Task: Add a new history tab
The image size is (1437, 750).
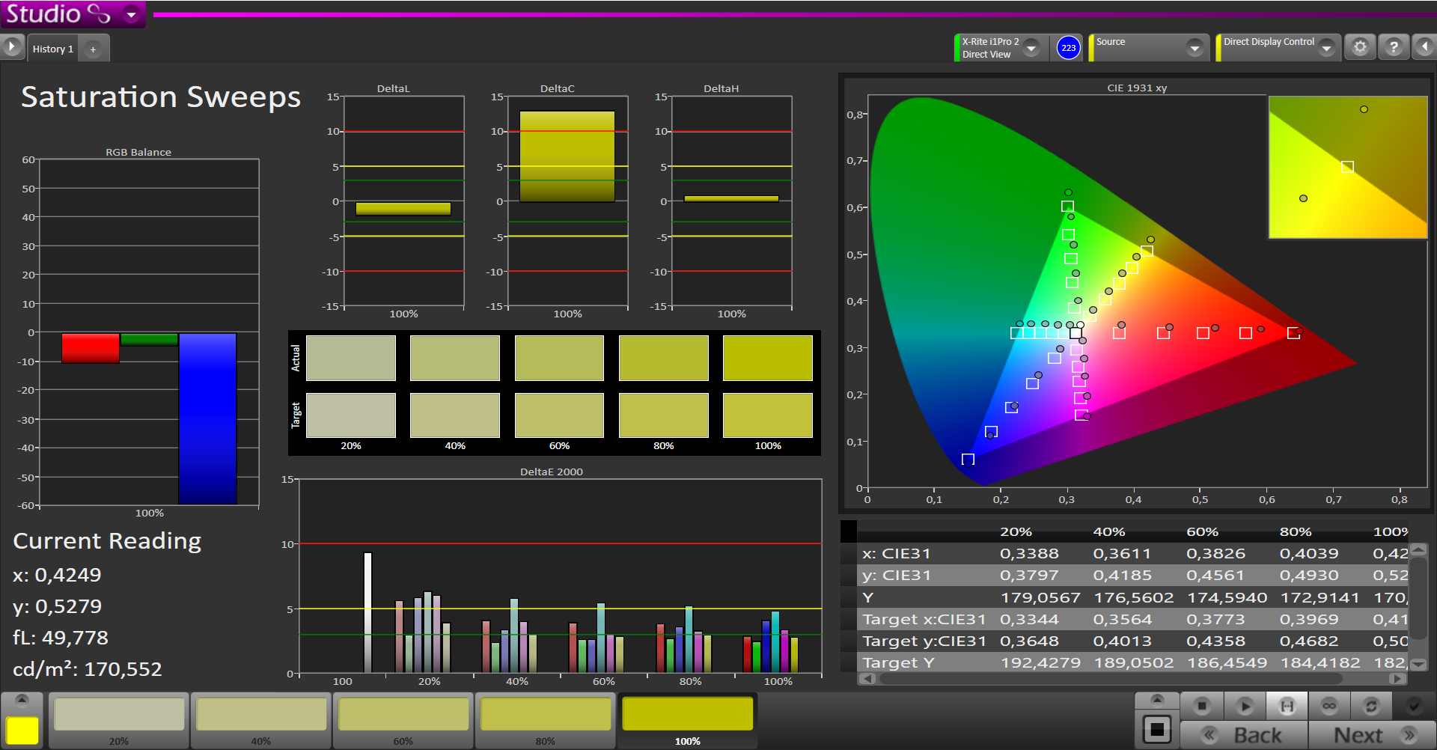Action: (x=93, y=49)
